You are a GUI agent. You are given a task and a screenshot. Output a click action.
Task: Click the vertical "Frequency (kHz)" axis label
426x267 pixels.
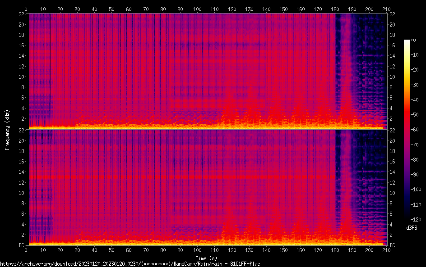tap(7, 129)
